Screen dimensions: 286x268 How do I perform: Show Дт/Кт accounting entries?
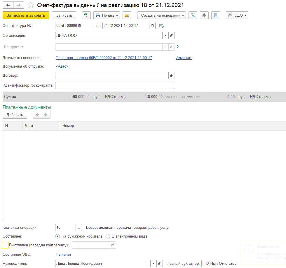point(86,15)
